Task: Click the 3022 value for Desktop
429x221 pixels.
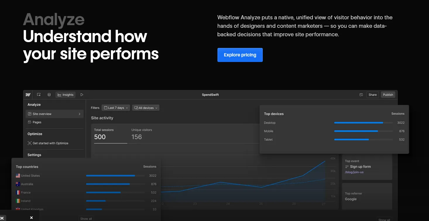Action: [401, 123]
